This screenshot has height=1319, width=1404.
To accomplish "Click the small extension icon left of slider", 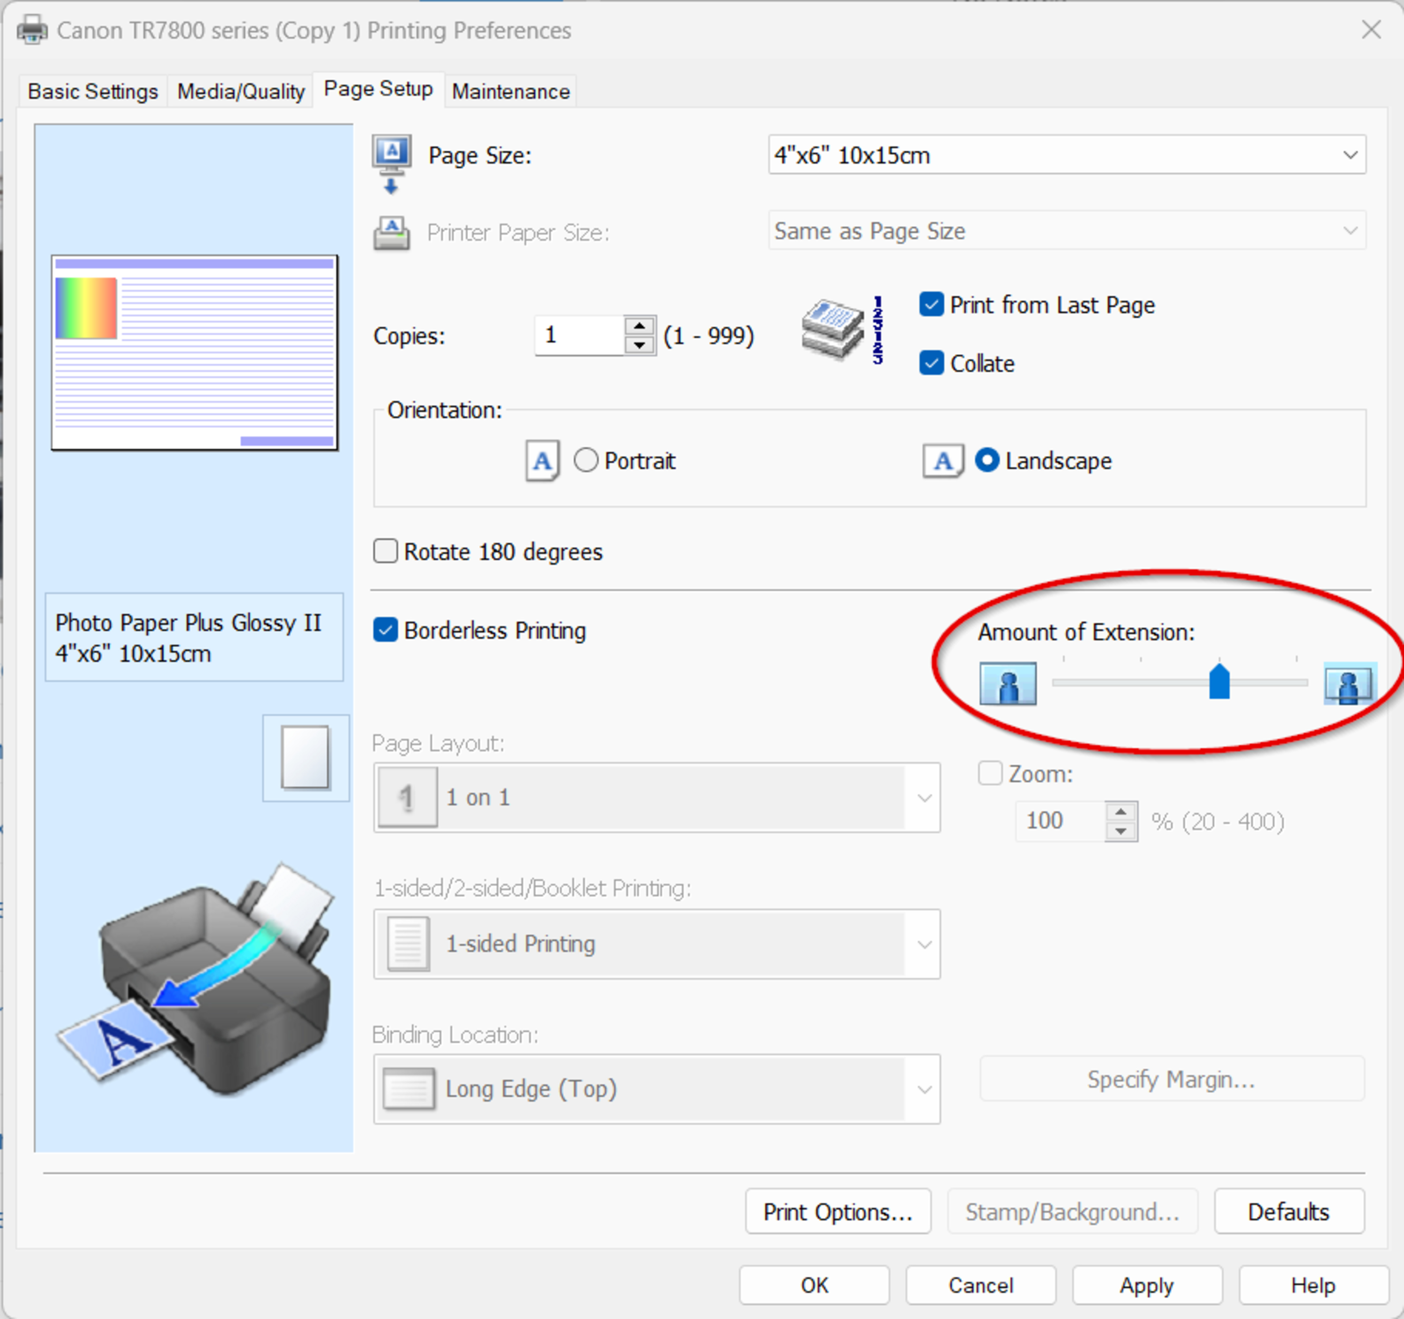I will click(x=1008, y=684).
